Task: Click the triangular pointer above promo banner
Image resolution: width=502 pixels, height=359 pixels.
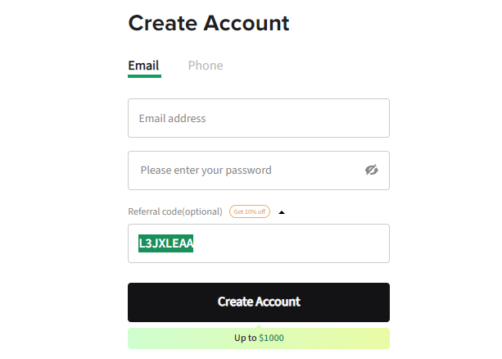Action: point(259,326)
